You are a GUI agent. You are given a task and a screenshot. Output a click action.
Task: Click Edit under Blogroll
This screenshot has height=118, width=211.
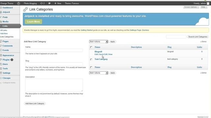pyautogui.click(x=96, y=54)
